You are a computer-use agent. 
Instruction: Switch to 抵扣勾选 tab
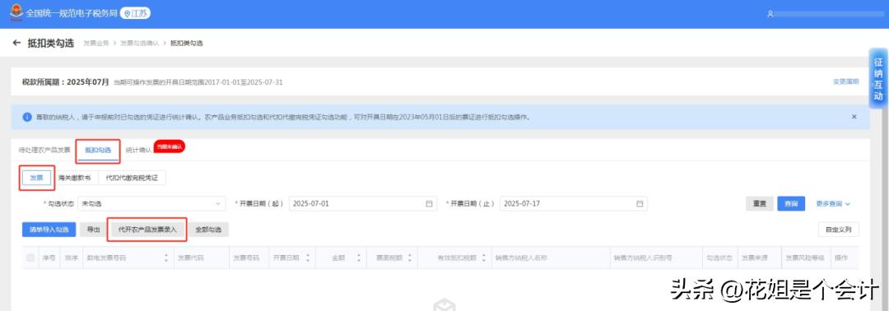tap(98, 150)
